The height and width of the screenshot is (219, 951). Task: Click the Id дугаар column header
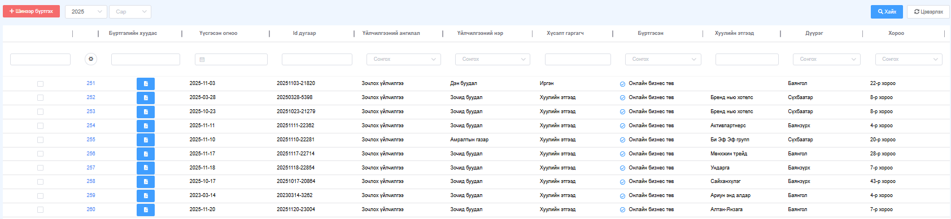(x=304, y=33)
